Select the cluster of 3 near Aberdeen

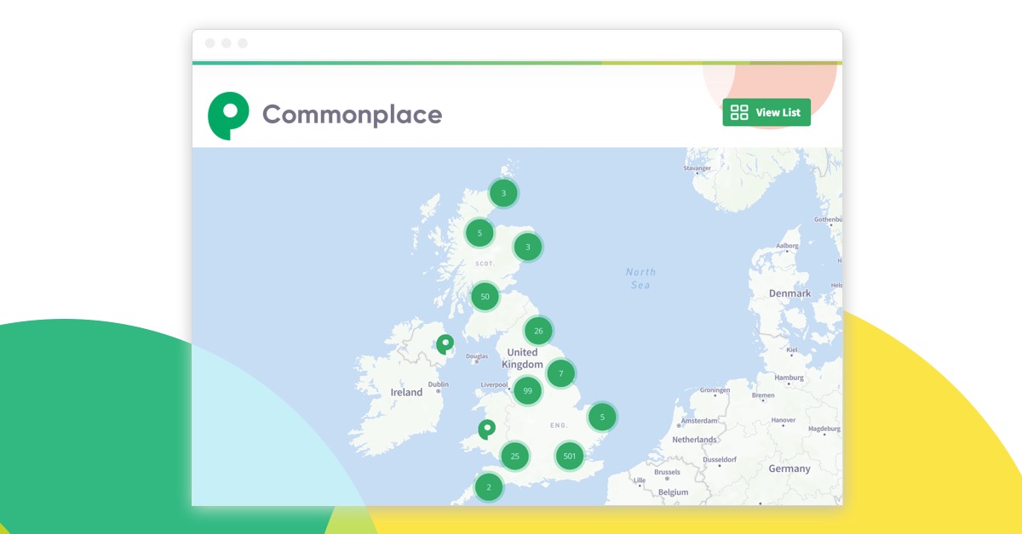pos(527,247)
